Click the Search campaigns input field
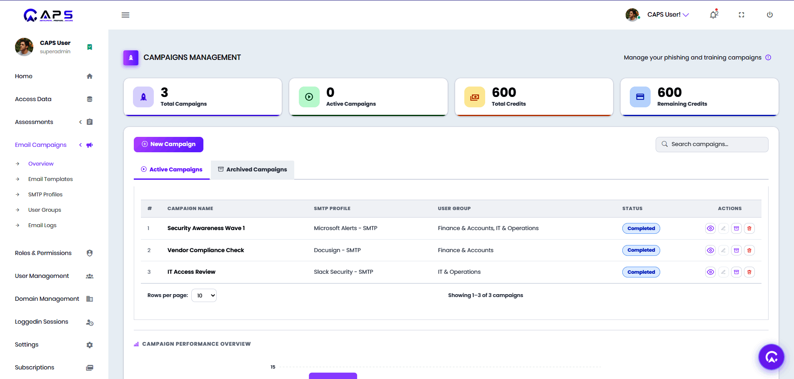The width and height of the screenshot is (794, 379). click(x=712, y=144)
